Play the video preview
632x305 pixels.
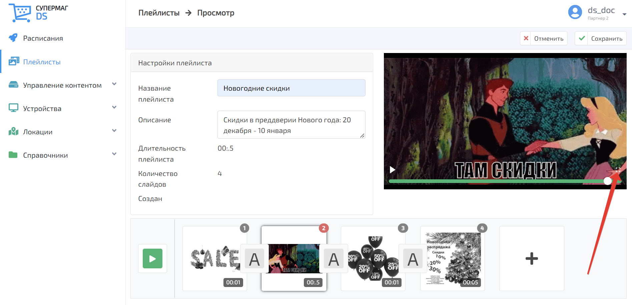393,170
